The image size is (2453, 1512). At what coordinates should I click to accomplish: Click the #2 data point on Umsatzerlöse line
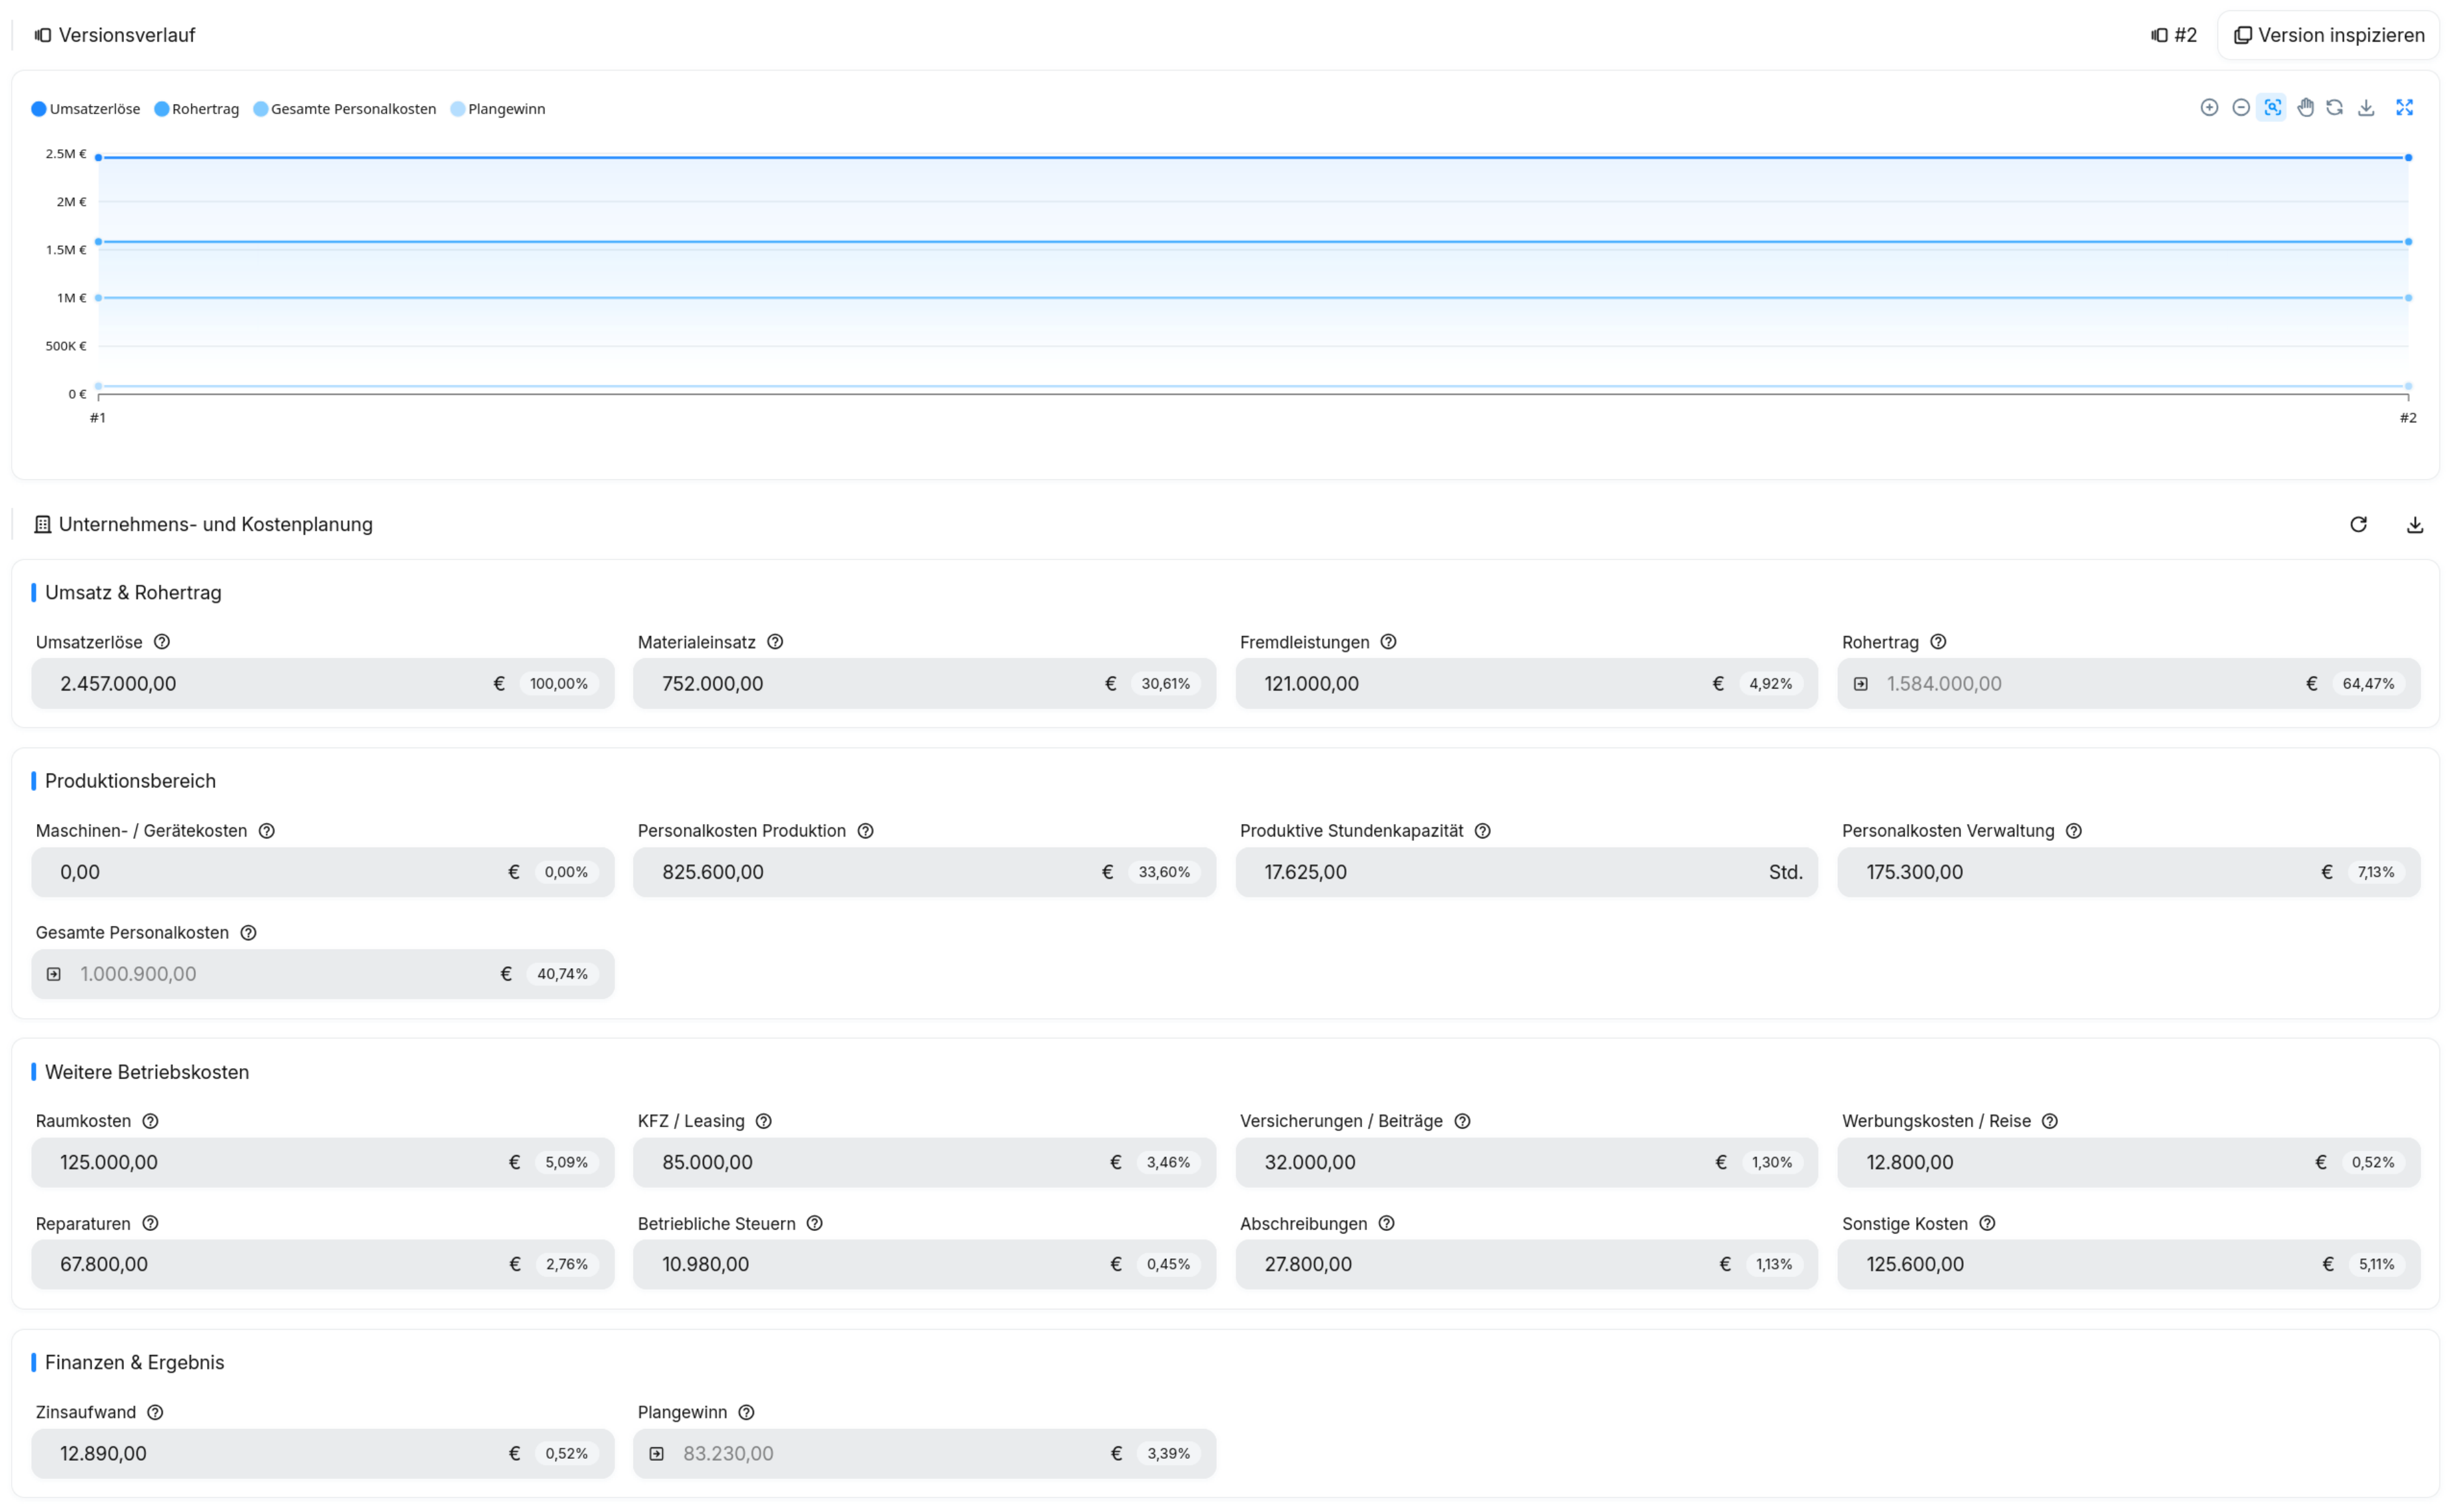pyautogui.click(x=2408, y=157)
